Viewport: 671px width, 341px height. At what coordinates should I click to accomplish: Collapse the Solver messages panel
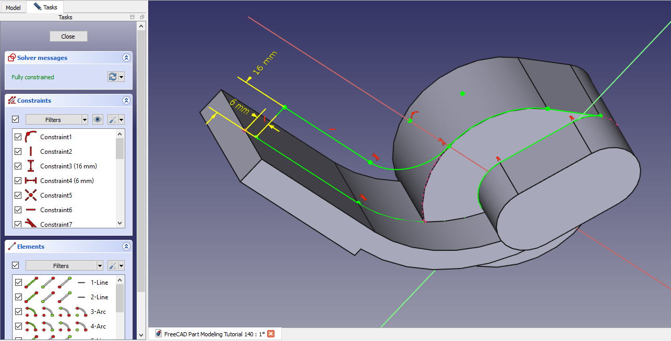pos(126,58)
